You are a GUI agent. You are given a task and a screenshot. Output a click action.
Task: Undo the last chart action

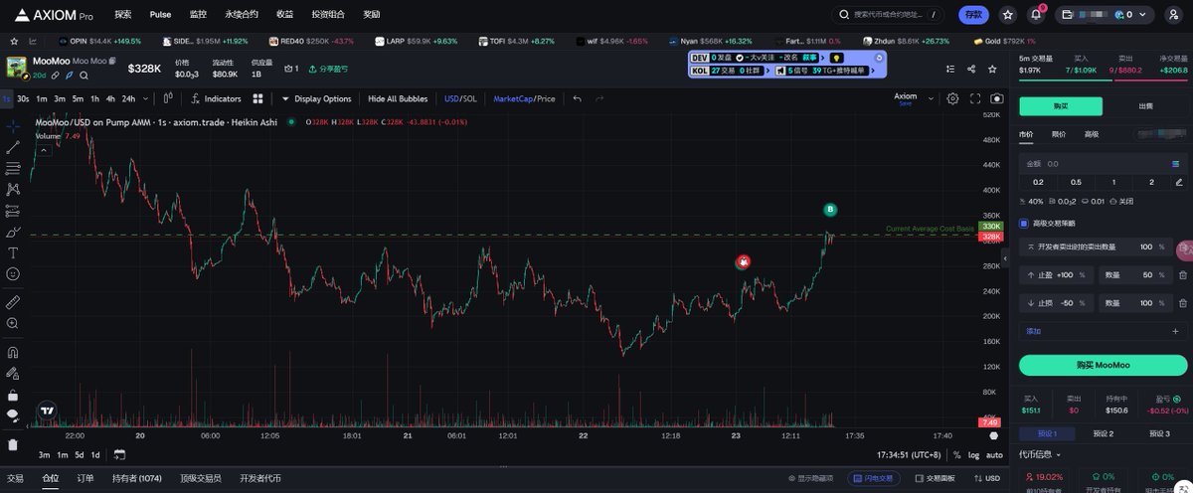click(x=577, y=98)
